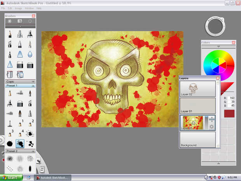
Task: Open the Window menu
Action: [x=29, y=8]
